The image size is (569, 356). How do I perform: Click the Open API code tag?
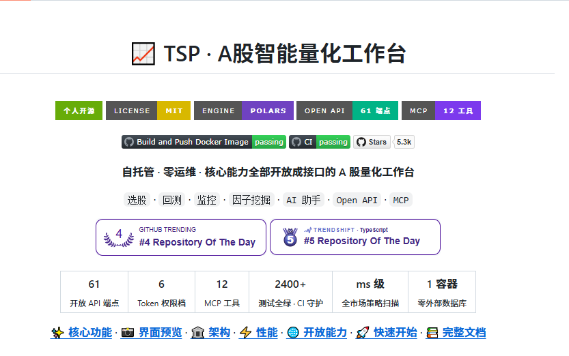pos(357,200)
